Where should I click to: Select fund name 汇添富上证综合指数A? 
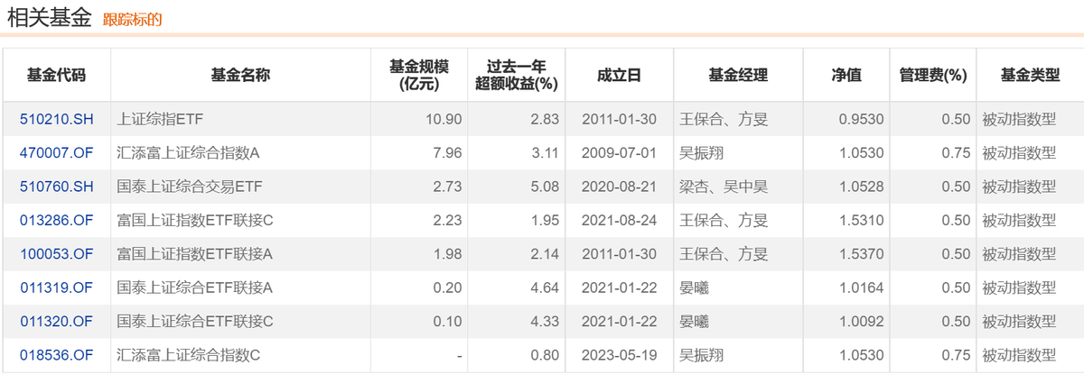pos(189,153)
